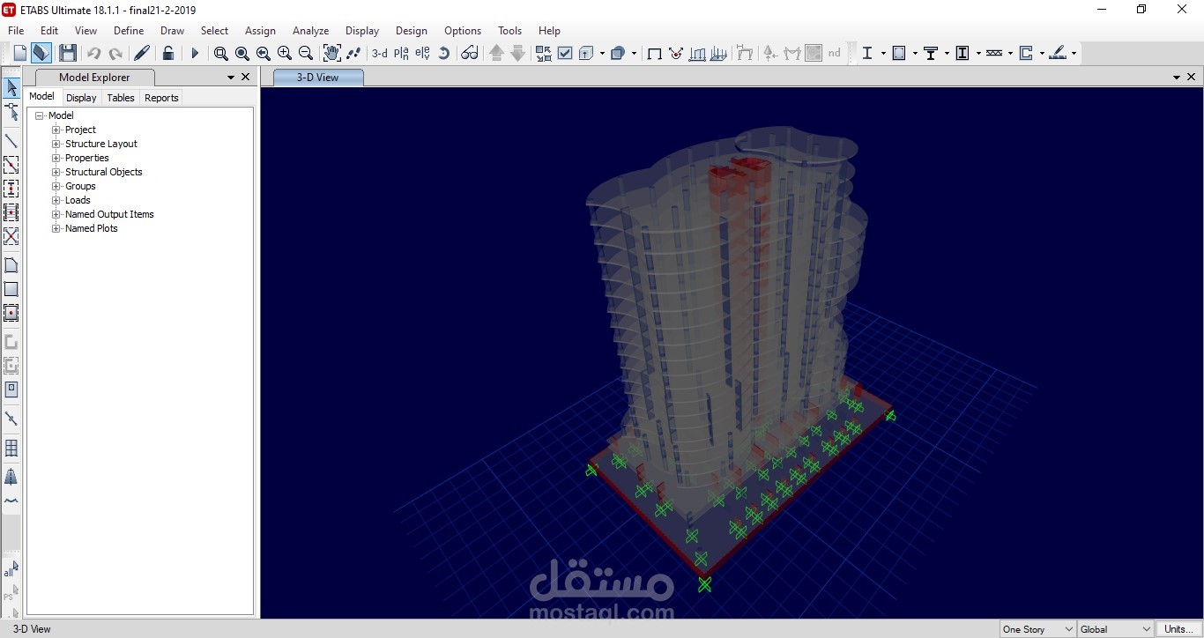Click the Lock Model padlock icon
The height and width of the screenshot is (638, 1204).
tap(168, 53)
